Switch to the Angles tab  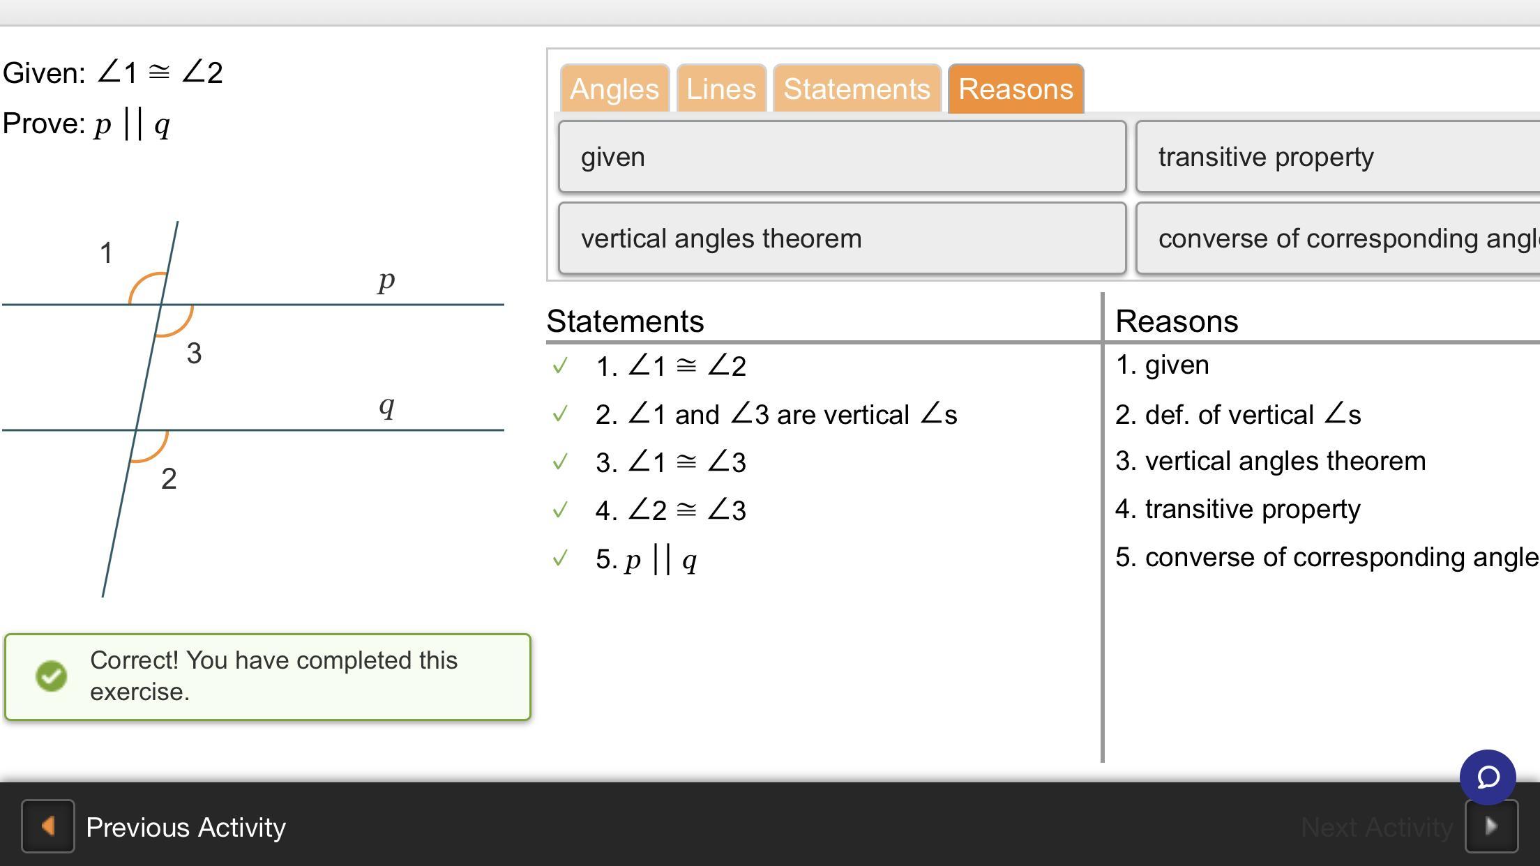[x=614, y=89]
